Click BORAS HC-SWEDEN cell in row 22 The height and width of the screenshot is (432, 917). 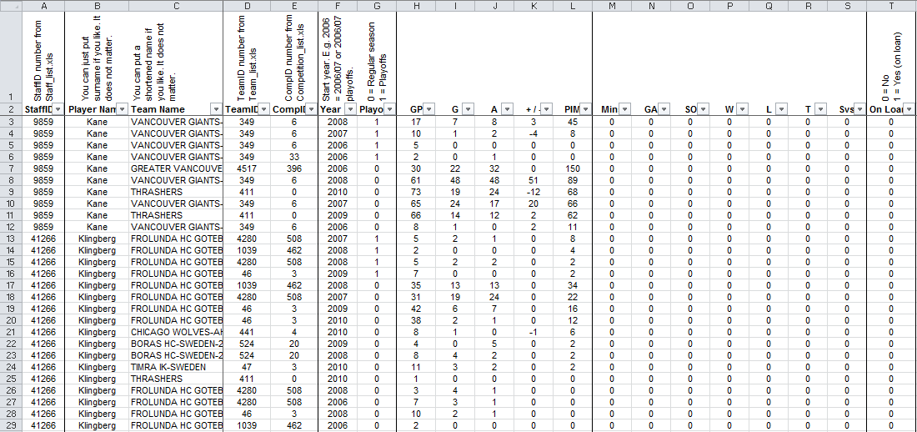tap(175, 344)
